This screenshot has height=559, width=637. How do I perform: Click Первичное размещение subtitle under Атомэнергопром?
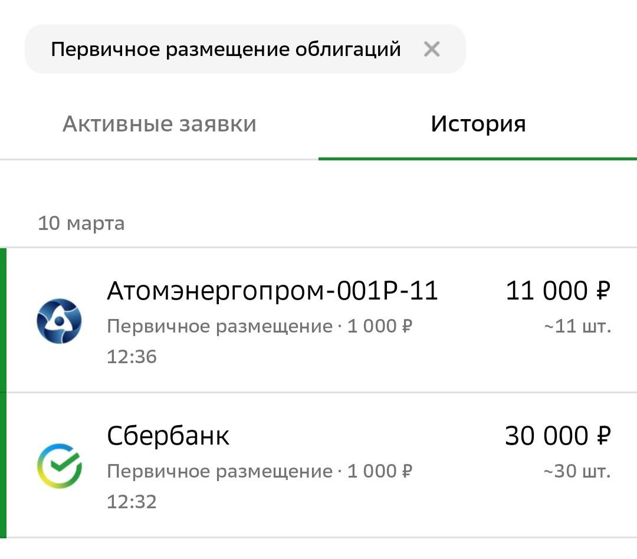(219, 326)
